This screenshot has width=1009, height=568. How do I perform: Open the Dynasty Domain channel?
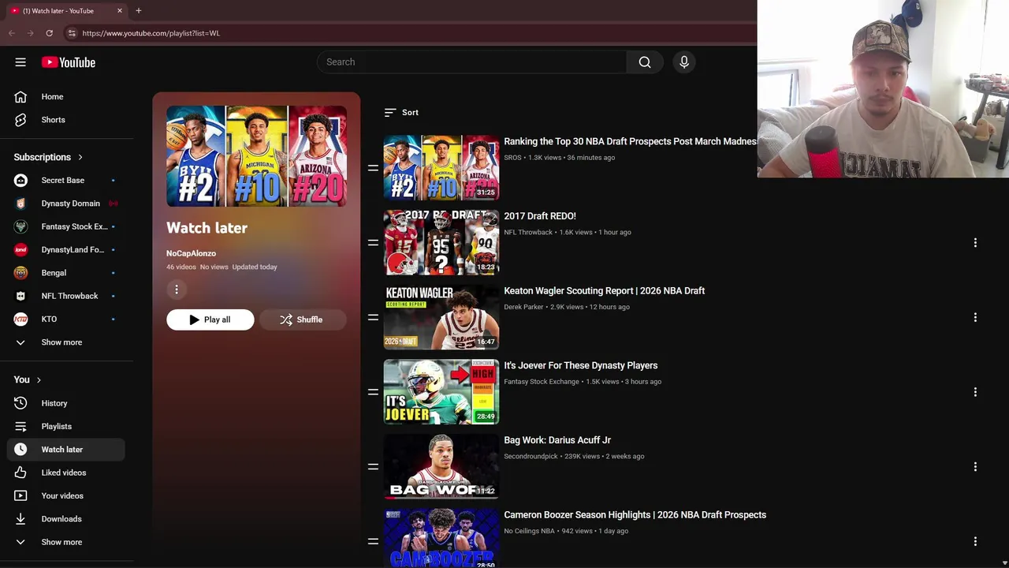67,204
